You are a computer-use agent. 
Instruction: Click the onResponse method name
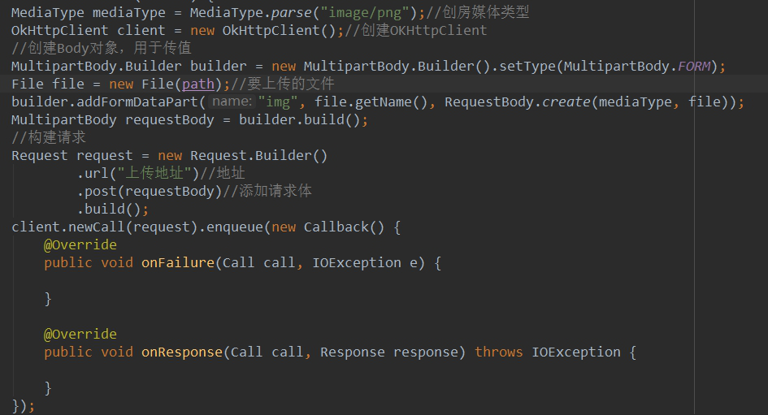182,352
